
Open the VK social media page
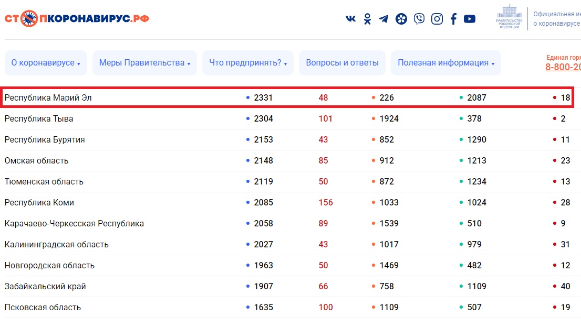(x=350, y=18)
